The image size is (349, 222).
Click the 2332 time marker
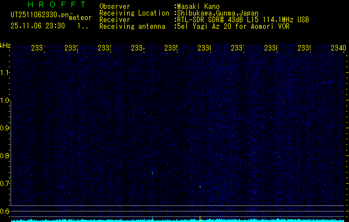pyautogui.click(x=71, y=48)
